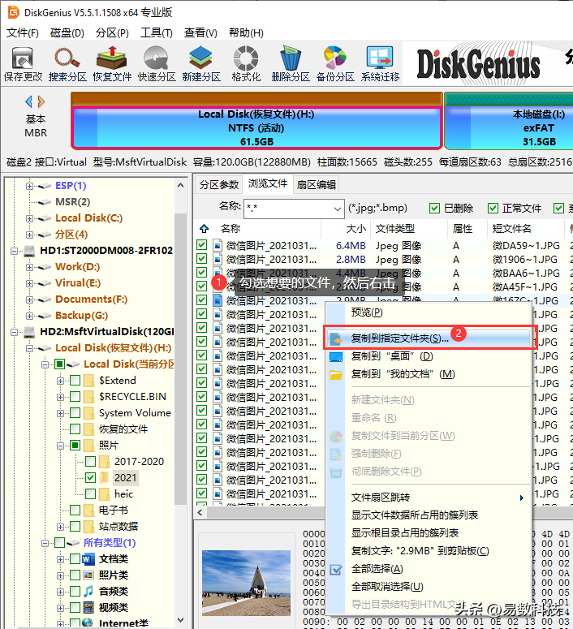
Task: Click the 文档类 Word document type icon
Action: pos(88,559)
